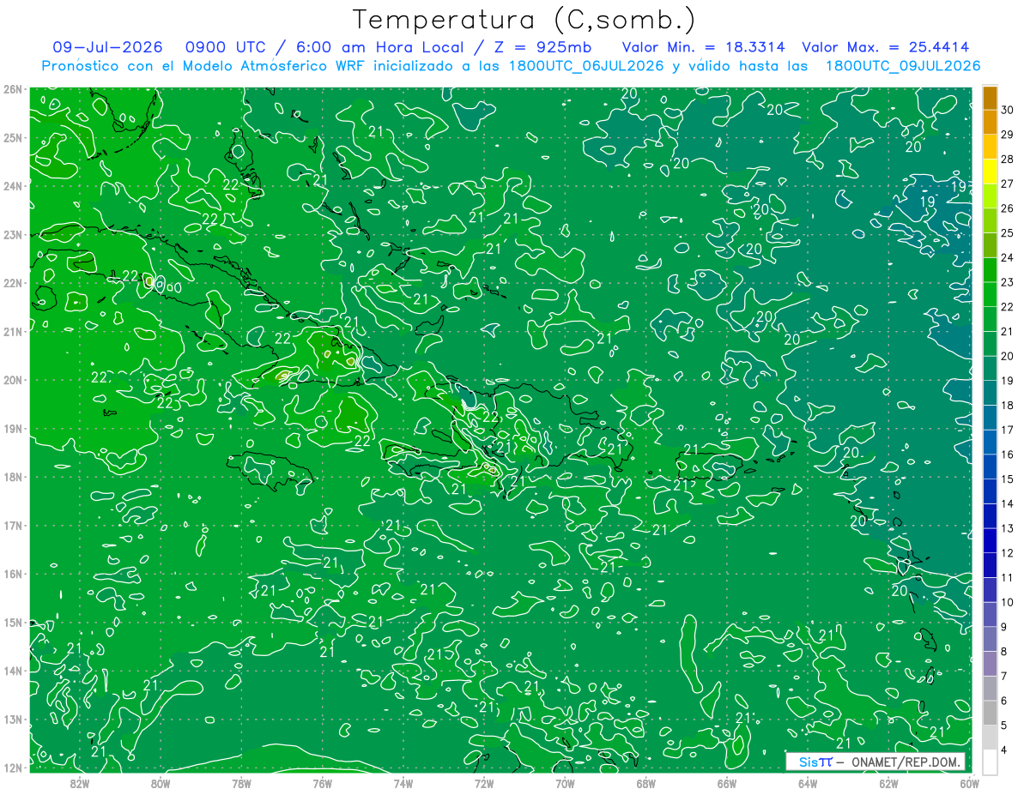Click the latitude axis label 12N
The image size is (1030, 795).
point(13,768)
